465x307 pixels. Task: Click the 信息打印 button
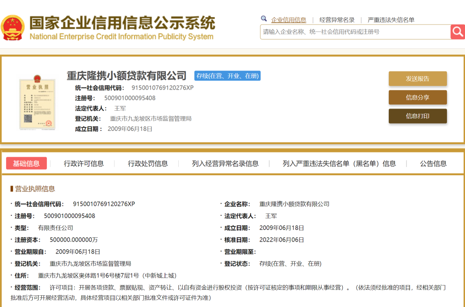point(417,116)
